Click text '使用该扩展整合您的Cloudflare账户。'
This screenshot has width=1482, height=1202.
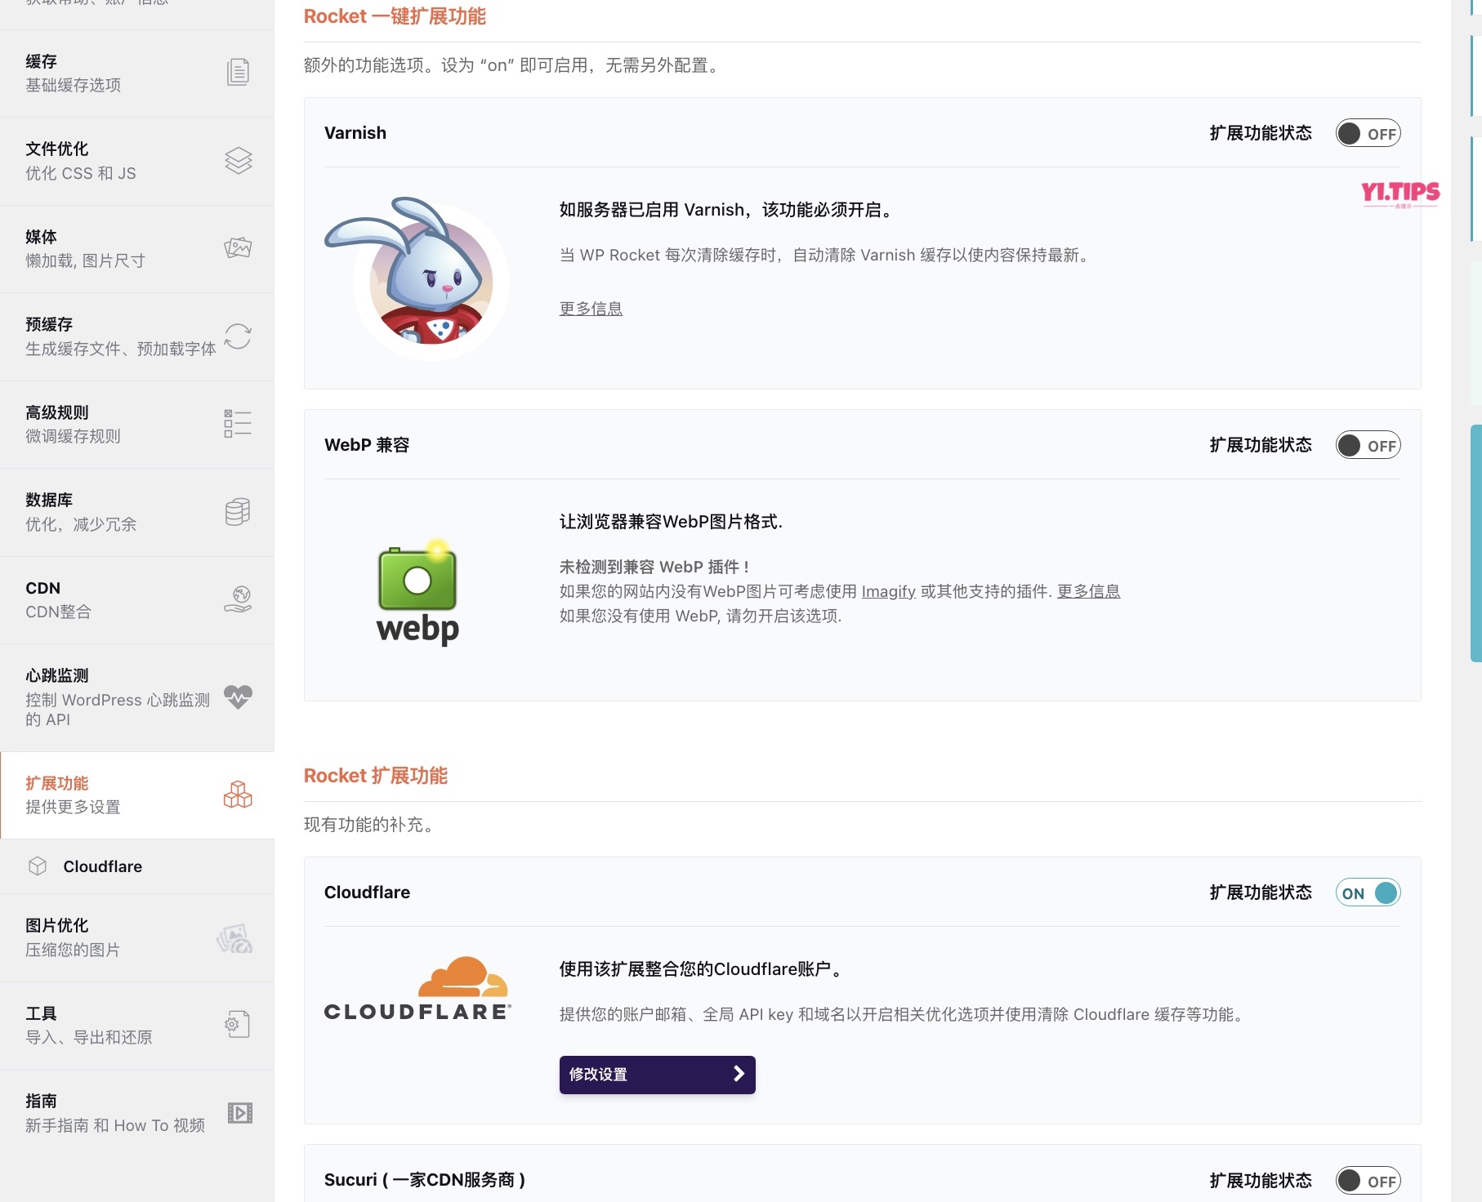[x=702, y=969]
